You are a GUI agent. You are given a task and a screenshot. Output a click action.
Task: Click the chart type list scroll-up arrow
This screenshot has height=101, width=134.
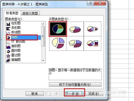[43, 24]
